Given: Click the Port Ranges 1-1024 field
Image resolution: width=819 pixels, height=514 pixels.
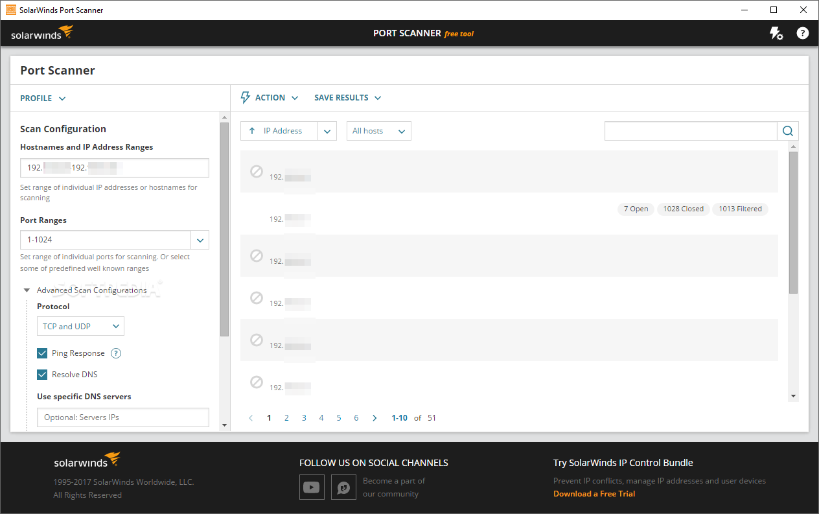Looking at the screenshot, I should (x=106, y=240).
